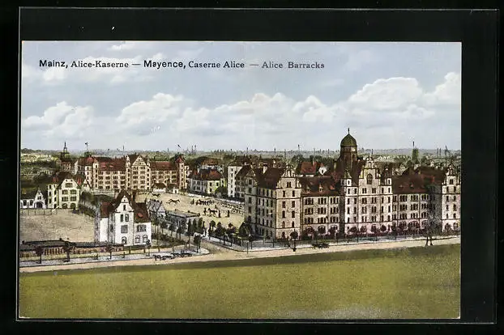This screenshot has height=335, width=504.
Task: Click the "Alice Barracks" caption text
Action: click(293, 65)
